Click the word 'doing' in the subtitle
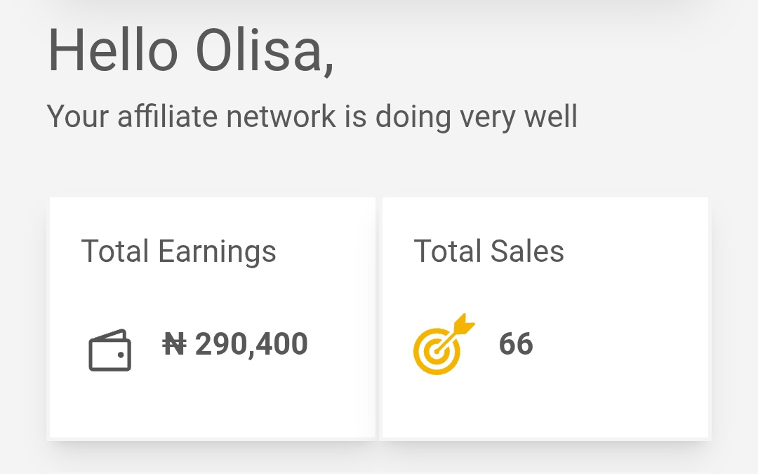The image size is (758, 474). [x=413, y=117]
